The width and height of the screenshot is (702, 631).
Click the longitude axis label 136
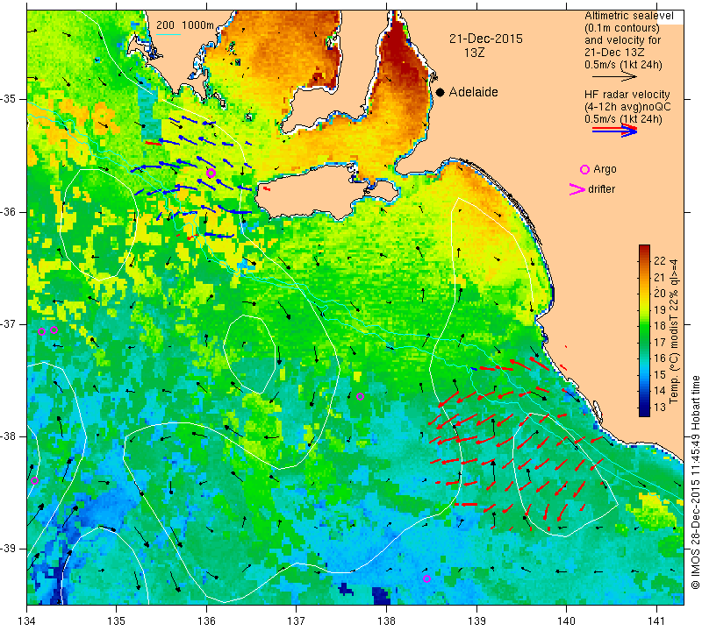(206, 621)
